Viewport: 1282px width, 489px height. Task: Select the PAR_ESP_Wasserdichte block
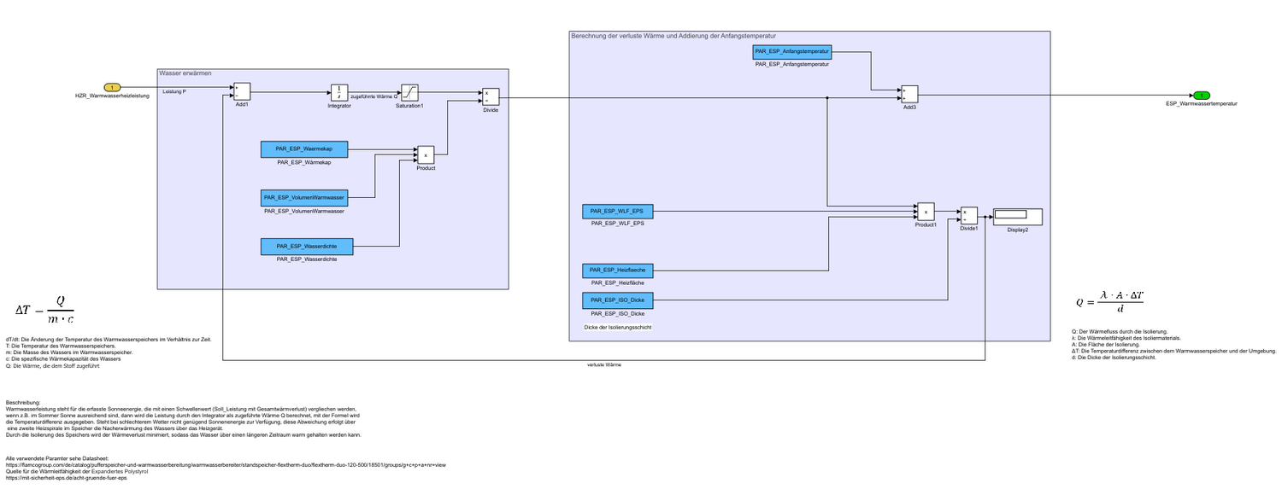click(x=304, y=247)
